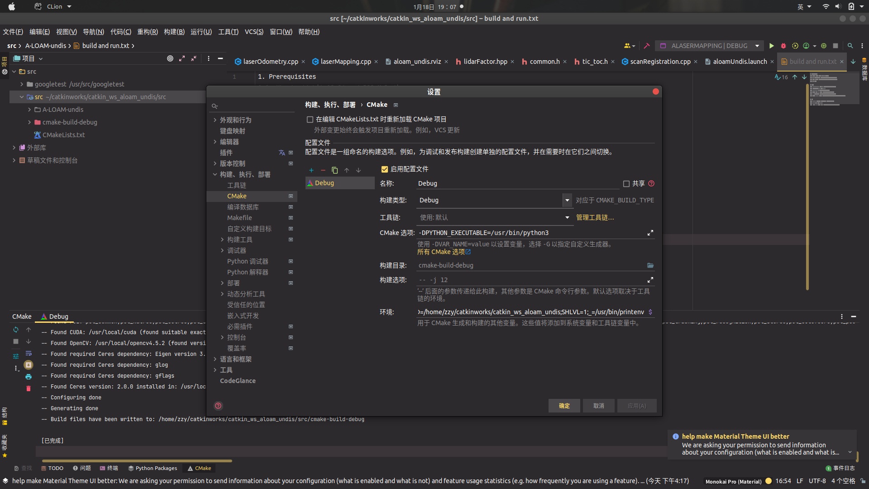The width and height of the screenshot is (869, 489).
Task: Select Toolchains (工具链) in settings tree
Action: click(x=237, y=185)
